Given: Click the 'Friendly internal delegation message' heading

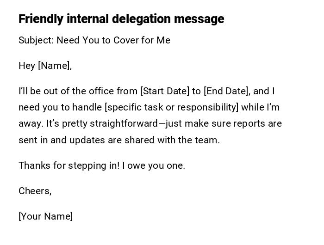Looking at the screenshot, I should click(121, 19).
